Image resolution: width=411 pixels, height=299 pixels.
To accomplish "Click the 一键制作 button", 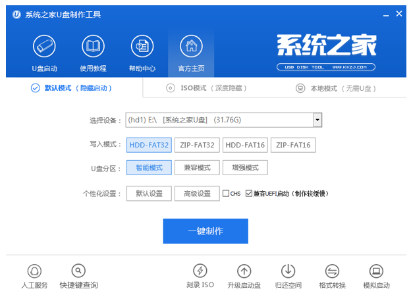I will click(205, 231).
